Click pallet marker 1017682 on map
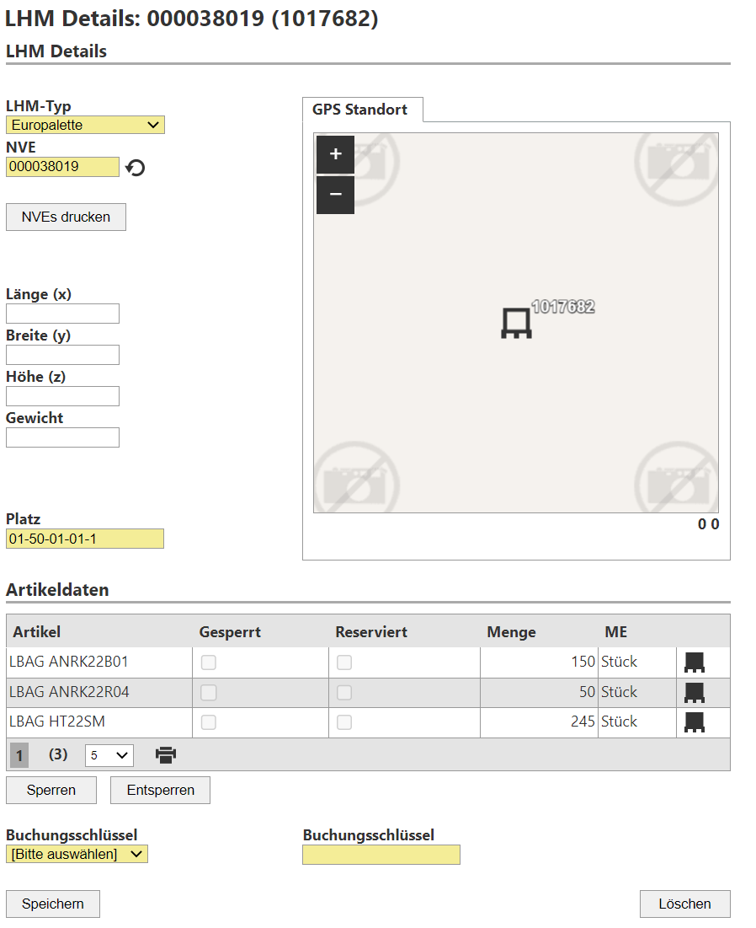Image resolution: width=756 pixels, height=928 pixels. tap(516, 323)
